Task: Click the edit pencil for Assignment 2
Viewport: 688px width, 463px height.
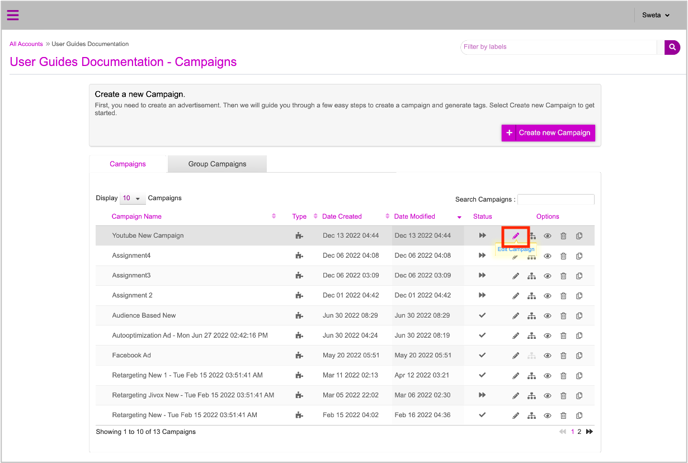Action: tap(516, 296)
